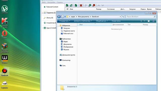Screen dimensions: 161x91
Task: Click the Create New Torrent toolbar icon
Action: pos(76,5)
